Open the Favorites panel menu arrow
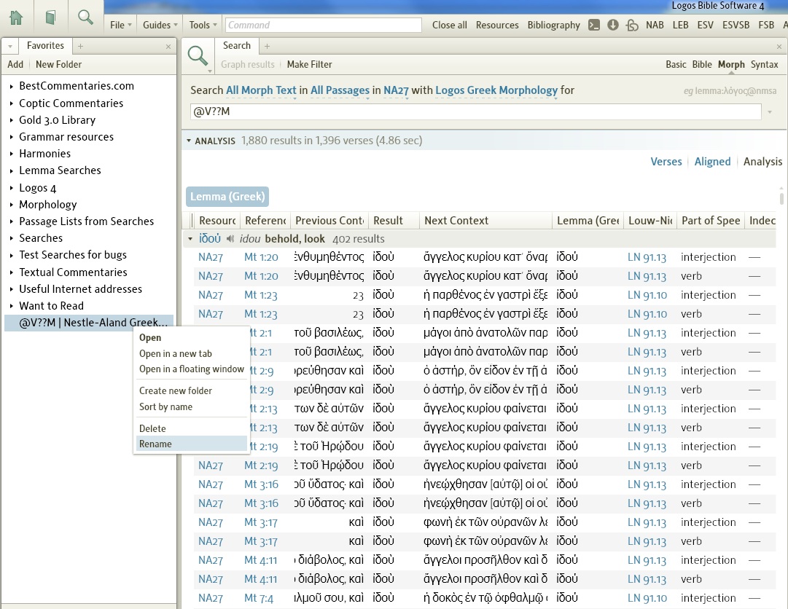Image resolution: width=788 pixels, height=609 pixels. pos(9,47)
